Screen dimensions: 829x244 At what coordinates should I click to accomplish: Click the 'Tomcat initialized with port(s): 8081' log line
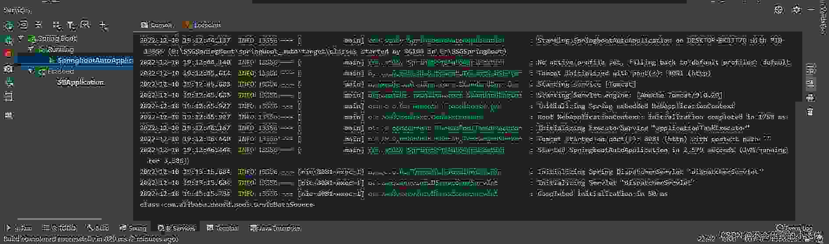click(x=624, y=73)
